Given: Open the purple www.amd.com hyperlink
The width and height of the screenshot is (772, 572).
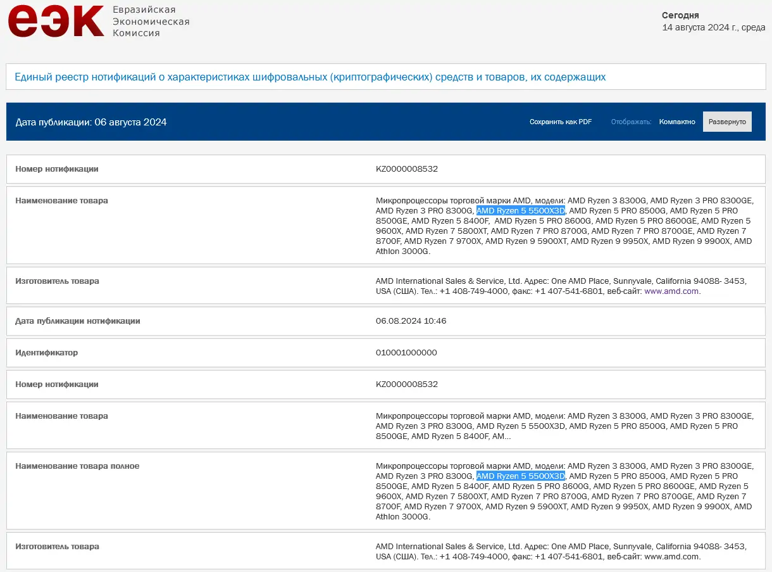Looking at the screenshot, I should point(671,291).
